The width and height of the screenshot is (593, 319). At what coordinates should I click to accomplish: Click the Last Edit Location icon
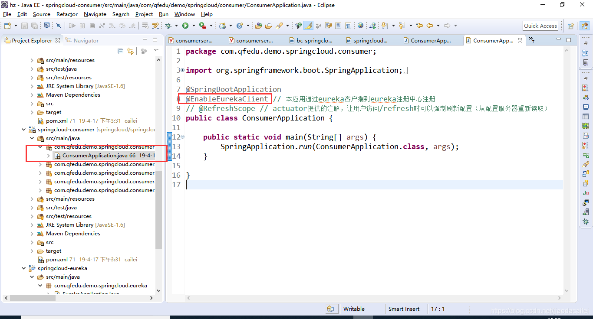point(419,26)
